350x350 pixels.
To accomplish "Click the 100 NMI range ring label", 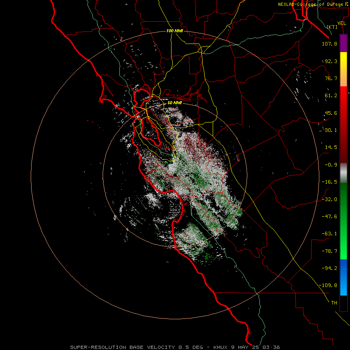I will click(175, 31).
